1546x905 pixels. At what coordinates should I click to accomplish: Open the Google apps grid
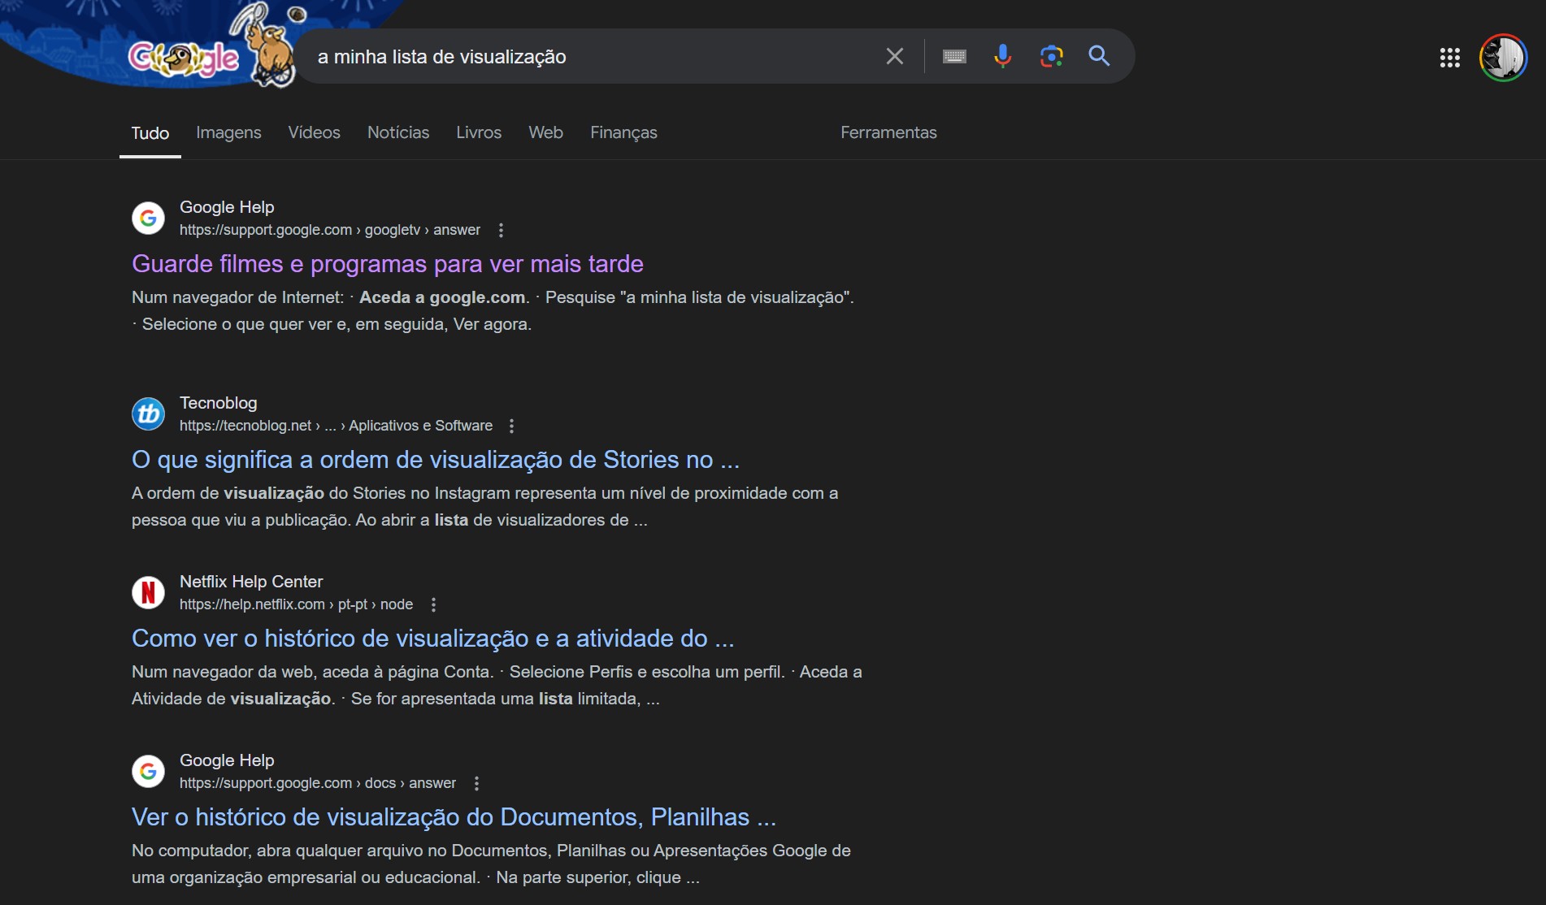1449,58
